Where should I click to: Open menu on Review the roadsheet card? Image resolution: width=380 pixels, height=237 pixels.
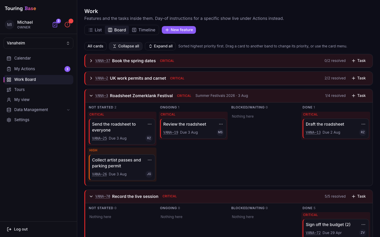(221, 124)
